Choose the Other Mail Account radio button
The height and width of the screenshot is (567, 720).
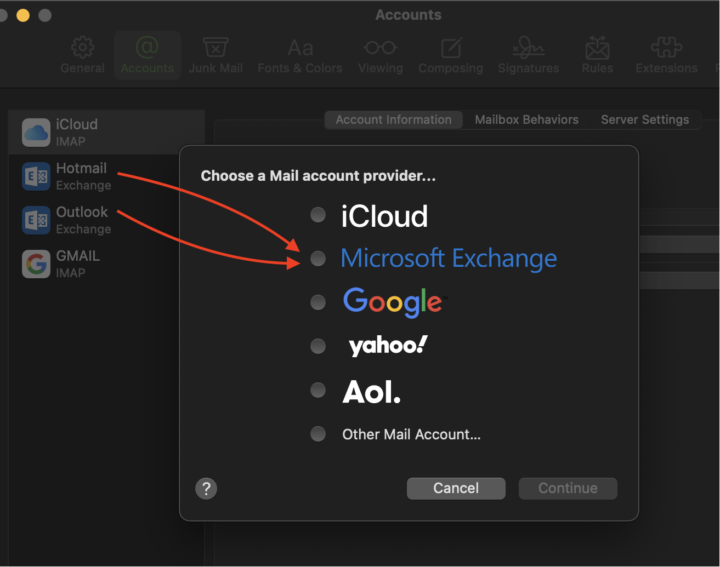click(318, 434)
